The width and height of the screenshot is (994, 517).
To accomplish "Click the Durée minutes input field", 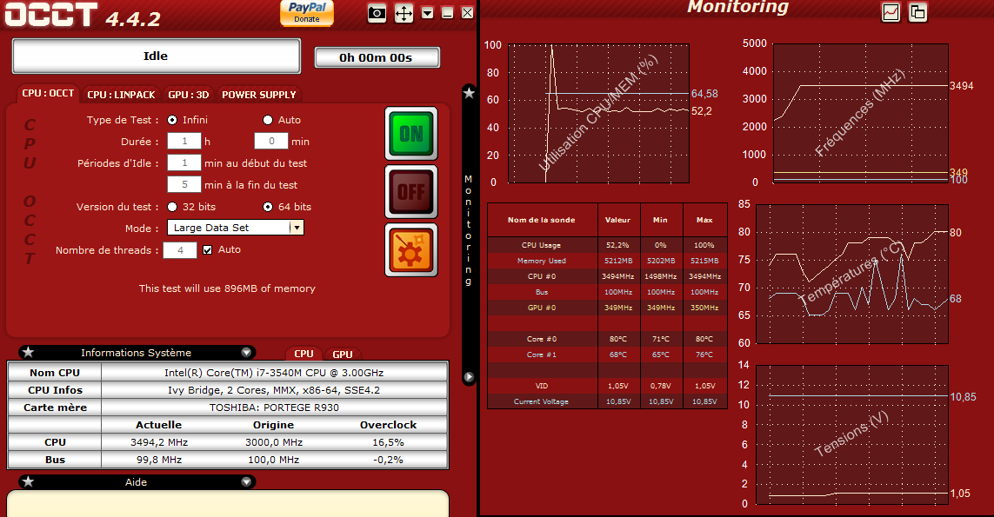I will pyautogui.click(x=271, y=141).
